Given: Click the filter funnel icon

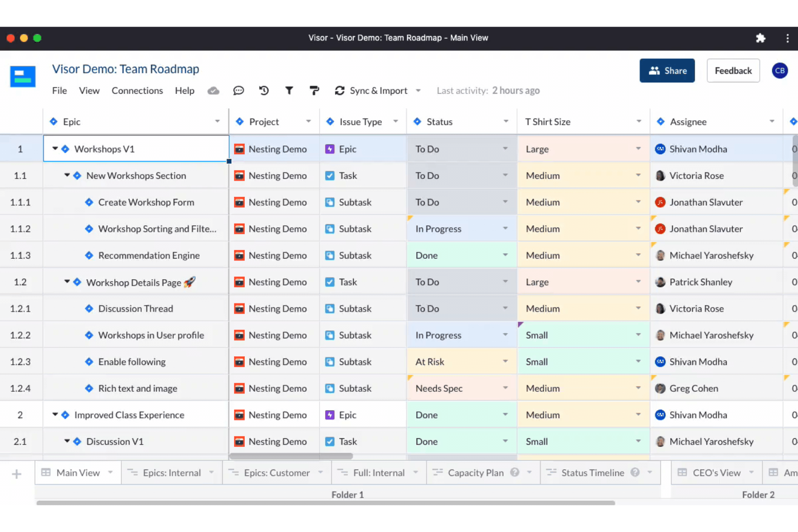Looking at the screenshot, I should click(x=289, y=91).
